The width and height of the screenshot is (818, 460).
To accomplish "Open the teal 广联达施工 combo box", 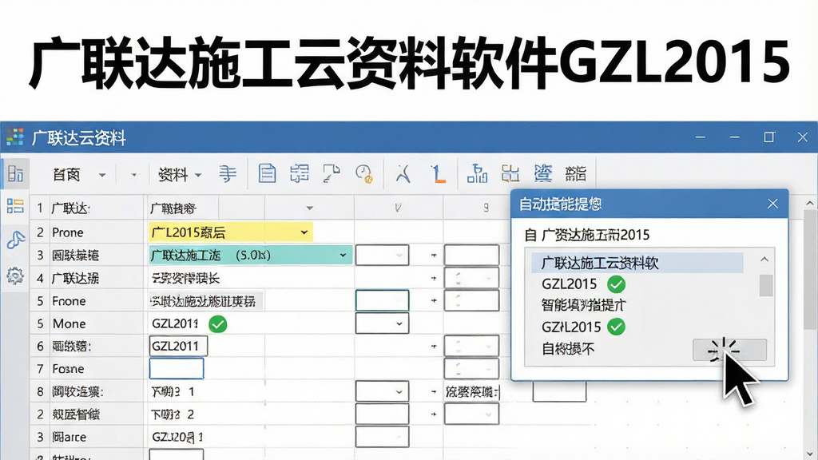I will coord(251,255).
